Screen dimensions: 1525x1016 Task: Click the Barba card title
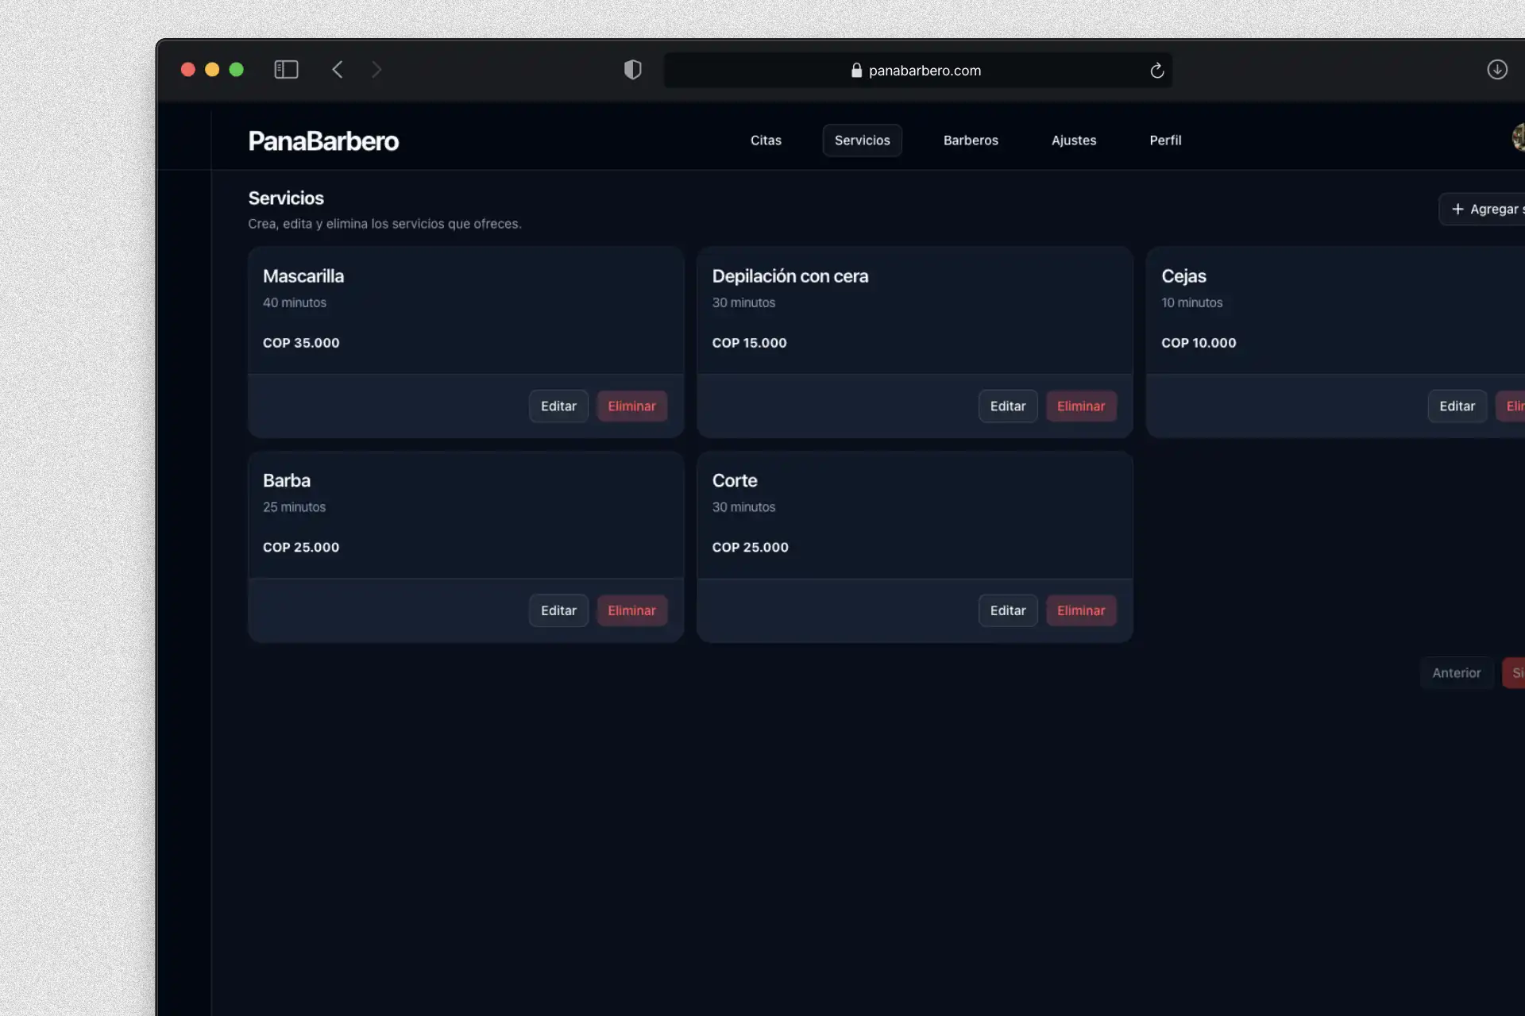[x=287, y=481]
